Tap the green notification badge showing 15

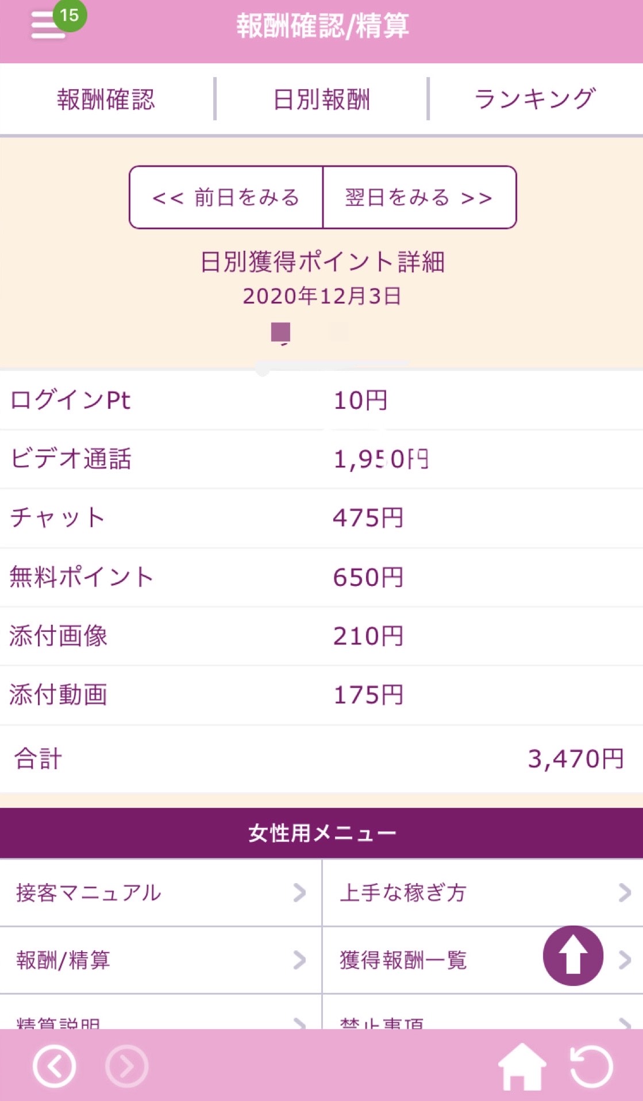pos(70,15)
